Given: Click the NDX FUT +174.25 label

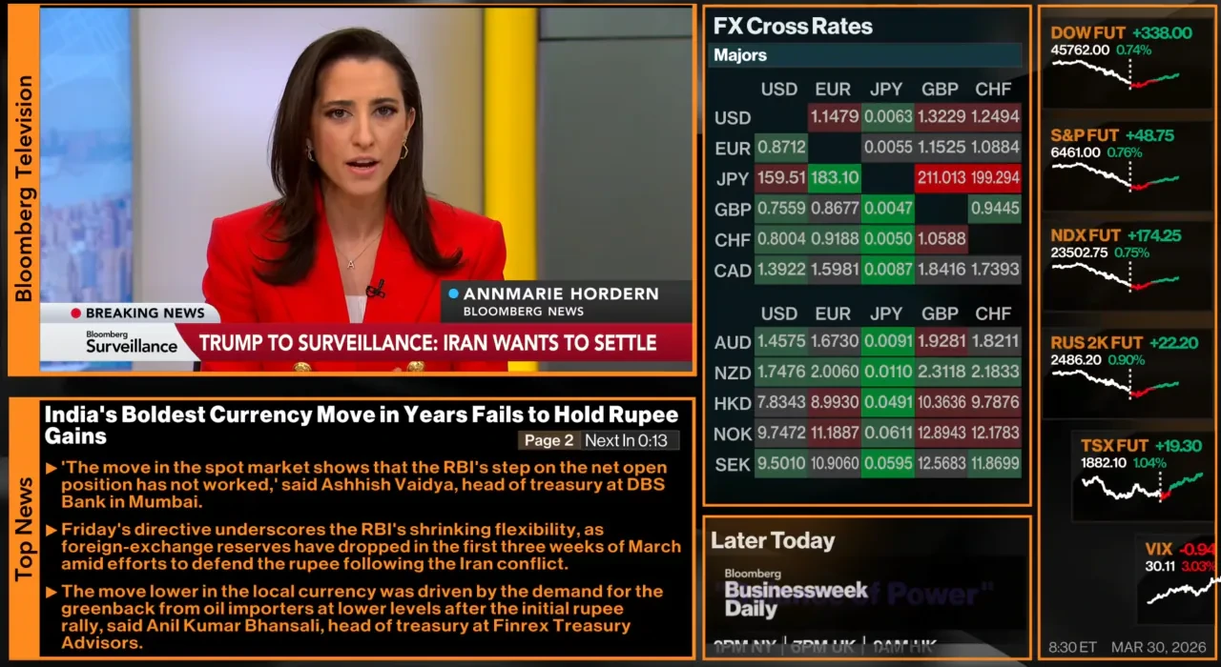Looking at the screenshot, I should click(x=1115, y=235).
